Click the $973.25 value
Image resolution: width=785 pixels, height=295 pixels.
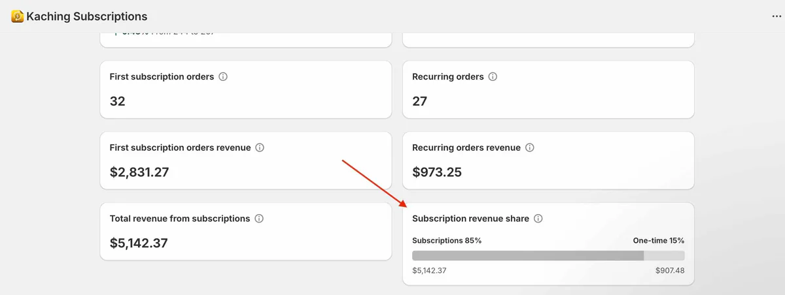click(x=437, y=172)
